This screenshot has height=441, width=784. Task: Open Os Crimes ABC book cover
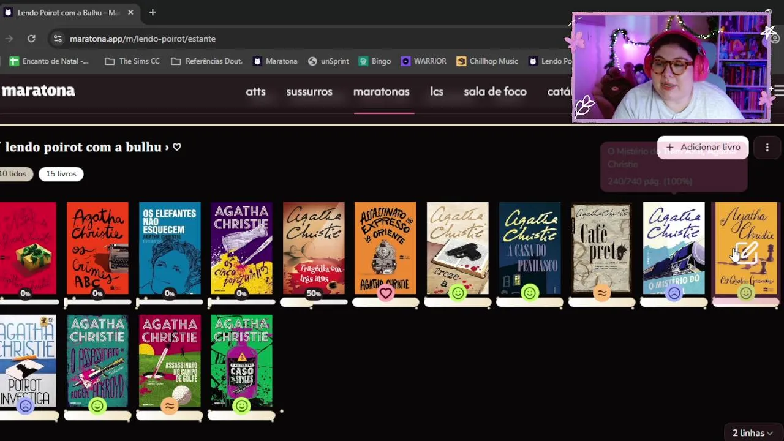[97, 248]
